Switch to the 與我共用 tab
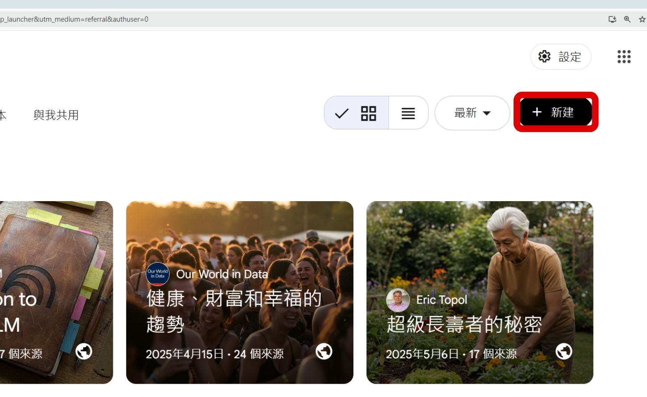The width and height of the screenshot is (647, 397). coord(55,115)
